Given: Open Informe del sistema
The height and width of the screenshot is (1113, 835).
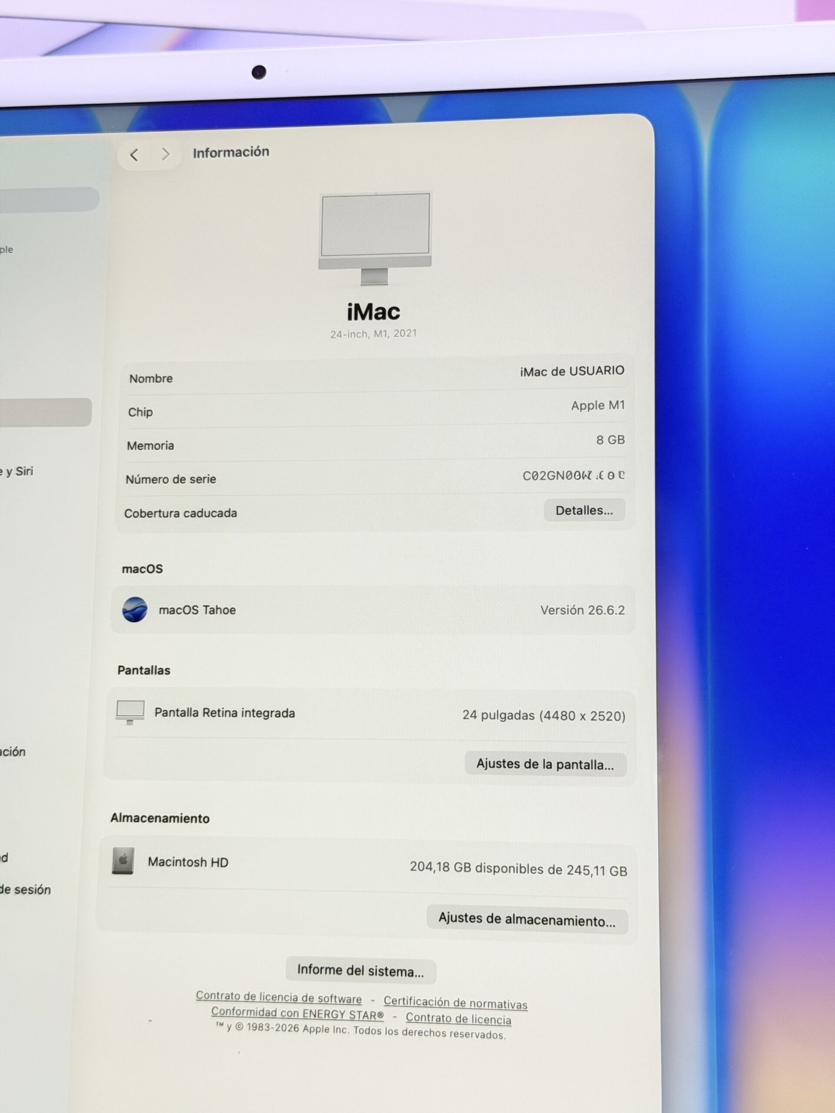Looking at the screenshot, I should 361,970.
